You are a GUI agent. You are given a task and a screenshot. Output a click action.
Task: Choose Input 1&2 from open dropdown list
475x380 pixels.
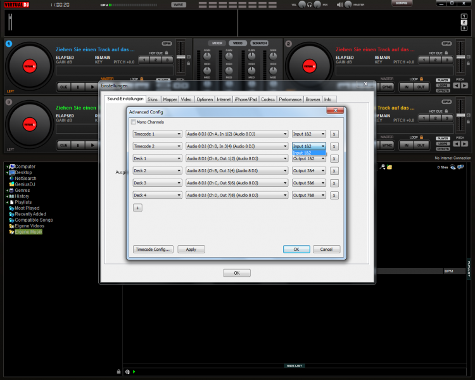point(308,153)
